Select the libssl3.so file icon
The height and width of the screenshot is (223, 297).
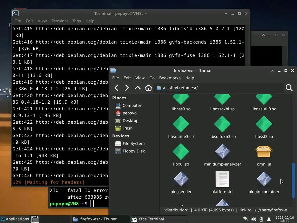click(264, 124)
